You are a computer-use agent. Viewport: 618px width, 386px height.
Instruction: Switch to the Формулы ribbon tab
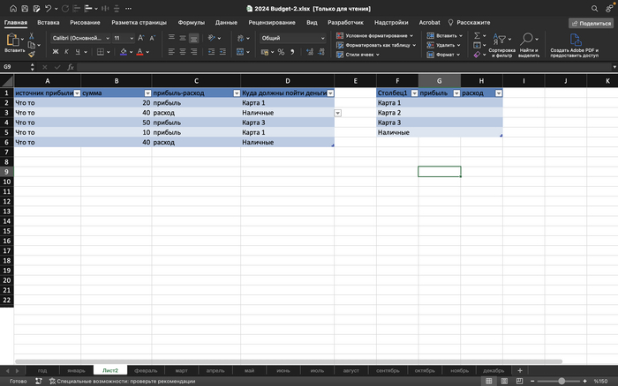point(192,22)
